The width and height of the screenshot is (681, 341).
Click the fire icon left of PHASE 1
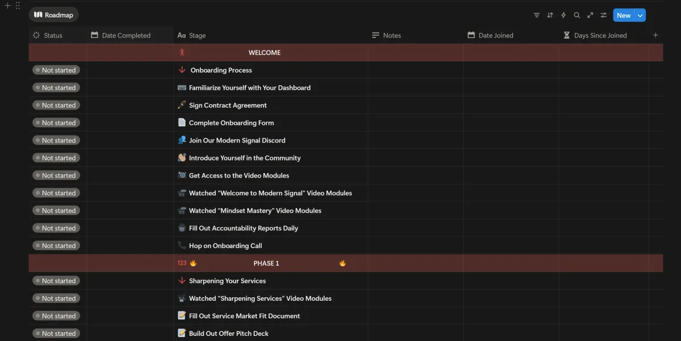point(193,263)
